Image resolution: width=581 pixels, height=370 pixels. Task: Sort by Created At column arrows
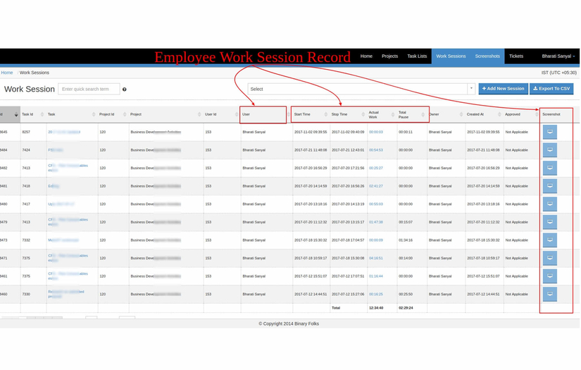499,115
